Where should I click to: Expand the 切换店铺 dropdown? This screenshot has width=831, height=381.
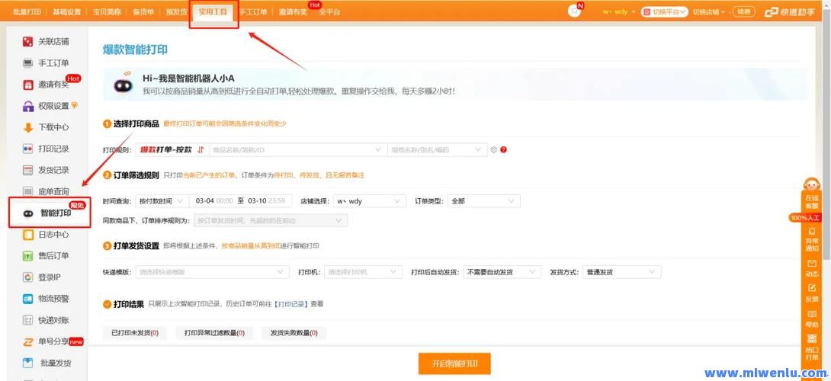tap(711, 11)
